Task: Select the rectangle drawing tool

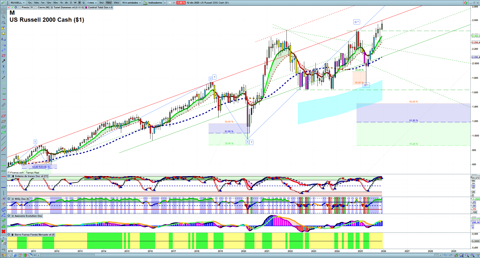Action: tap(4, 55)
